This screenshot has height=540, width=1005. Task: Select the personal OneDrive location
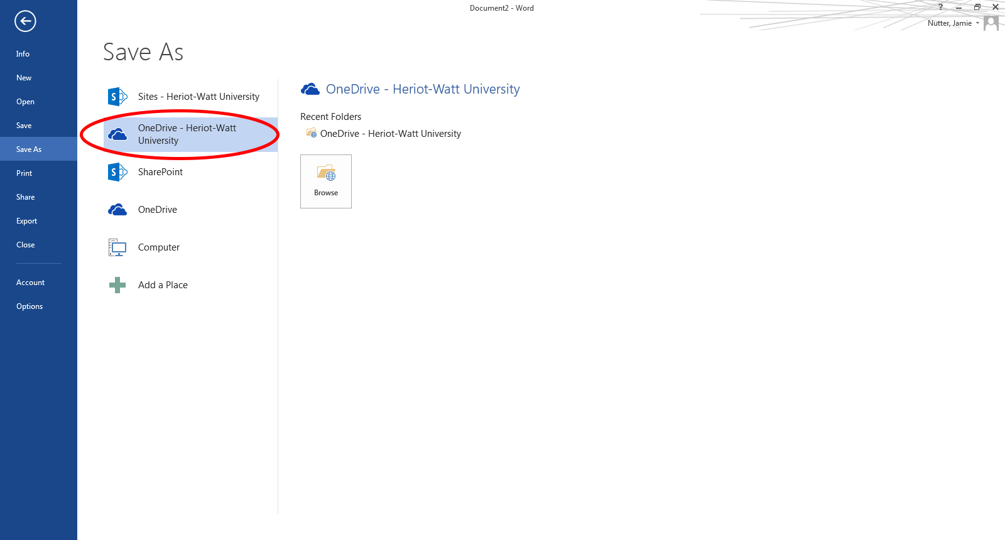190,210
